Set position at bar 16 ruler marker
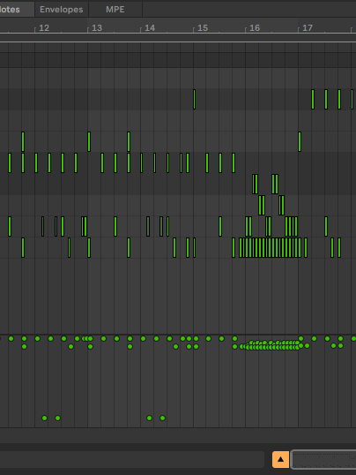 [x=255, y=28]
